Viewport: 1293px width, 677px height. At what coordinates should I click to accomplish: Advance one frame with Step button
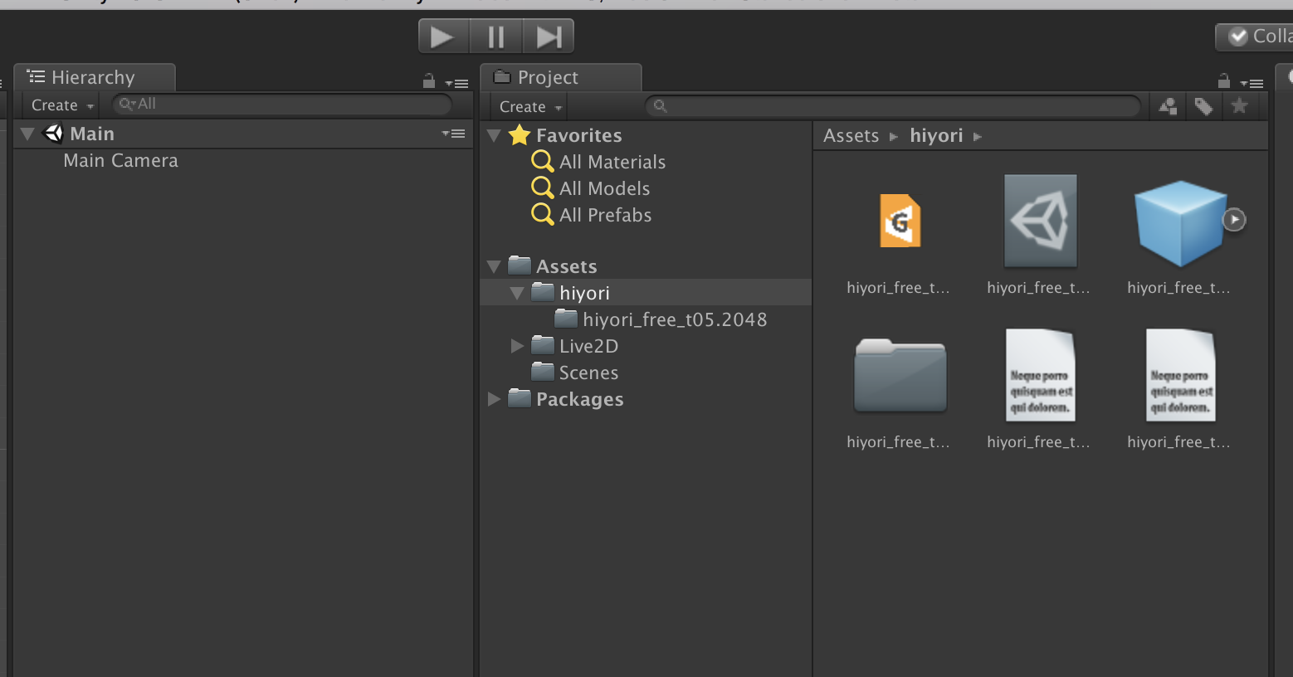pyautogui.click(x=548, y=37)
